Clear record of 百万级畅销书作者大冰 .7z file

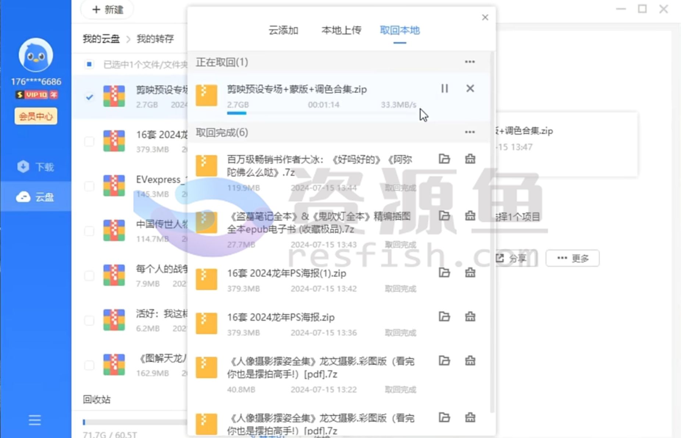pos(470,159)
